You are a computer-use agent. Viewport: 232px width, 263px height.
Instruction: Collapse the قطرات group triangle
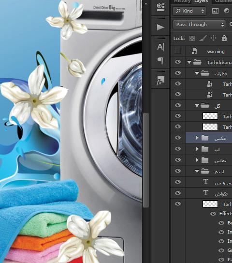[197, 73]
